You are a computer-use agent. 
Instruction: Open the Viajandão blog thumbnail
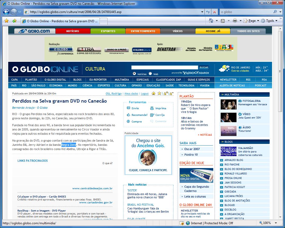[229, 151]
